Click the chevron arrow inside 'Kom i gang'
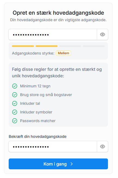This screenshot has height=178, width=118. click(72, 164)
